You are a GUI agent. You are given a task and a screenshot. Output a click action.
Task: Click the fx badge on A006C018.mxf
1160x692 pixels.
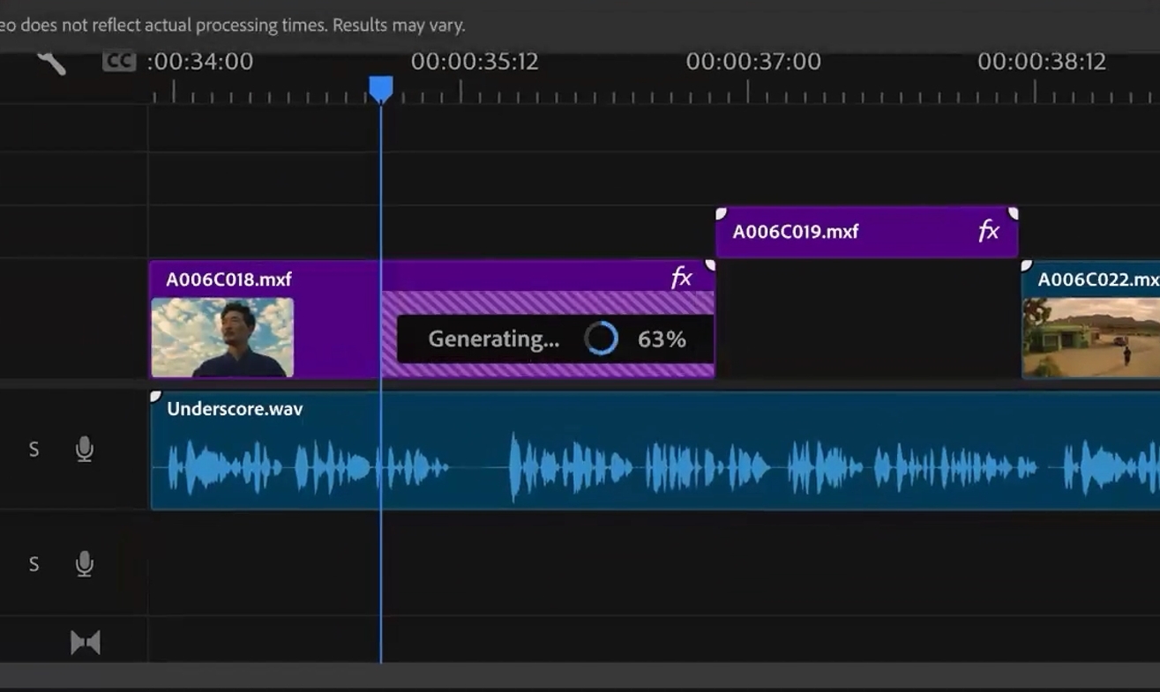[681, 279]
